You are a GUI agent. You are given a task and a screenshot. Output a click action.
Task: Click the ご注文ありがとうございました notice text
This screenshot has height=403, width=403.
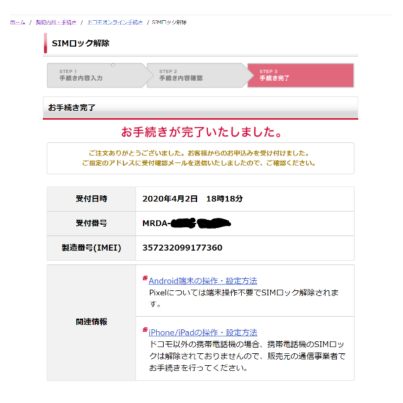tap(199, 158)
